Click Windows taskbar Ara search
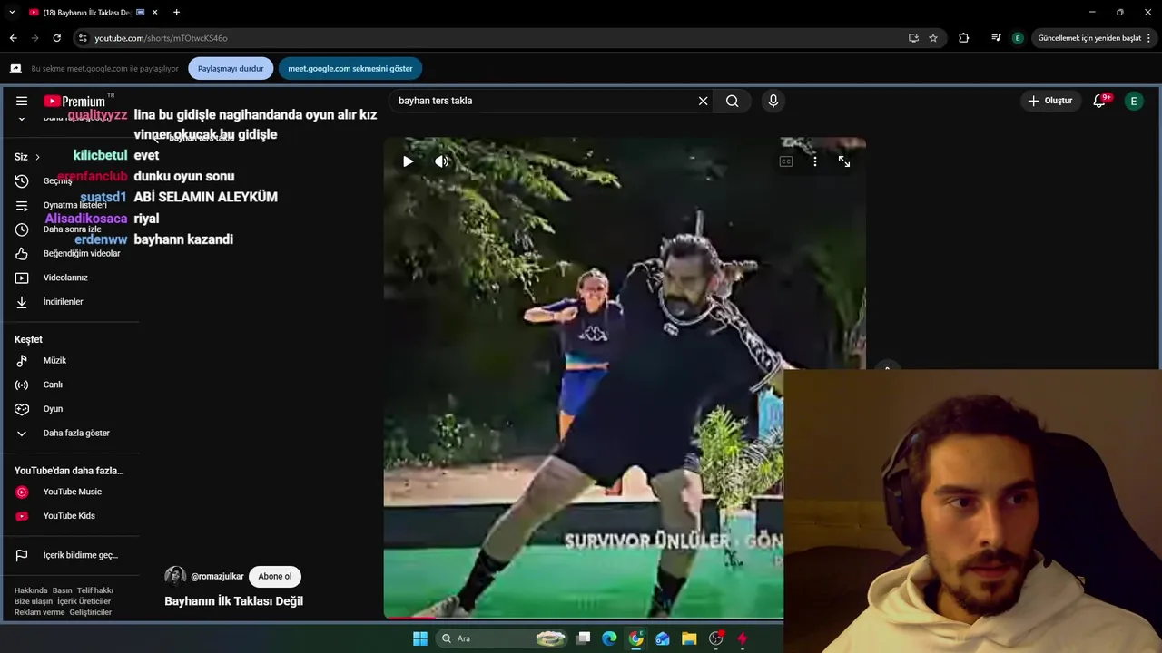Image resolution: width=1162 pixels, height=653 pixels. (502, 638)
